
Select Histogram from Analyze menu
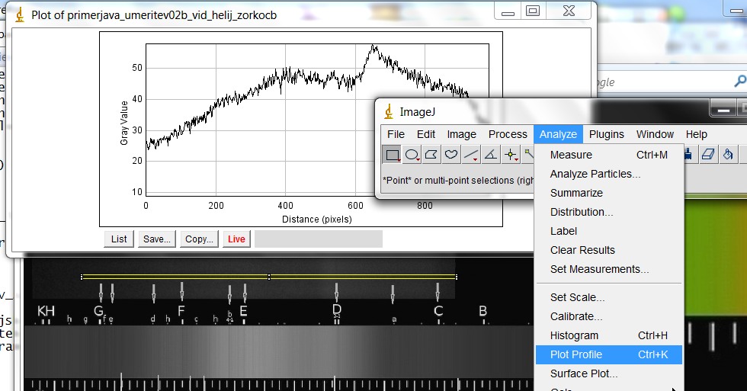[x=574, y=335]
